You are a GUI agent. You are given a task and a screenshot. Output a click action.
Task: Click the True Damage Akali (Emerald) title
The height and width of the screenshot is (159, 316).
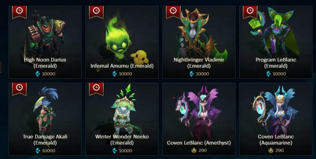45,140
